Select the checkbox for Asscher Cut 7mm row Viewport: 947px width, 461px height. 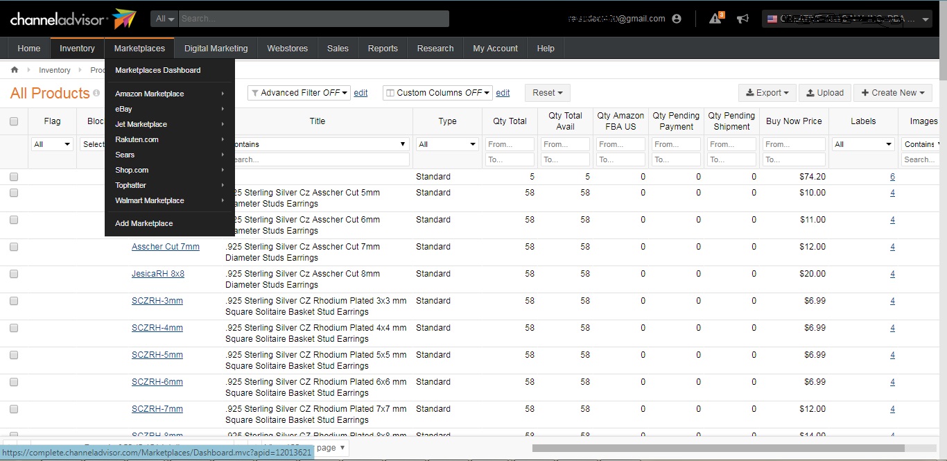pyautogui.click(x=14, y=247)
